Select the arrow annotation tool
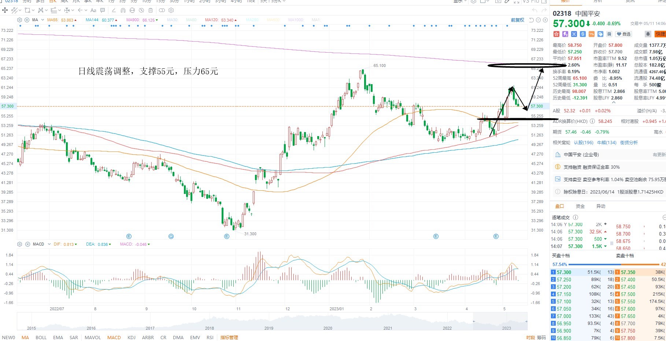The height and width of the screenshot is (341, 666). pyautogui.click(x=80, y=10)
